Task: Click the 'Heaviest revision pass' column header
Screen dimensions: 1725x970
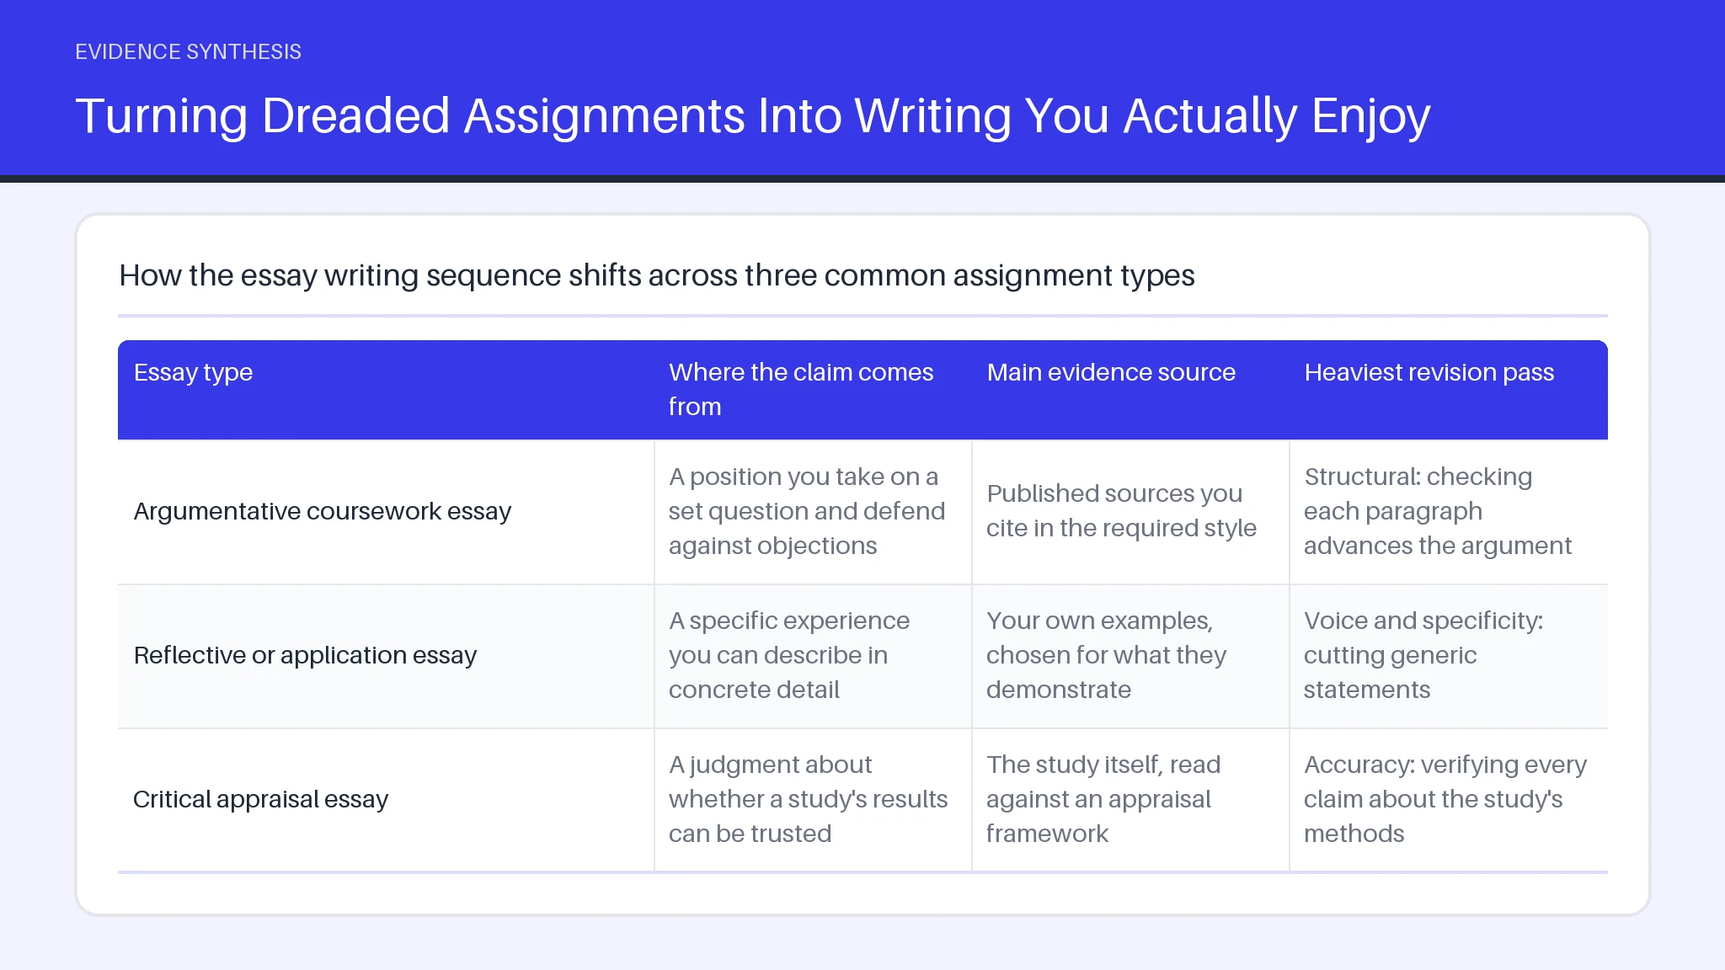Action: point(1449,390)
